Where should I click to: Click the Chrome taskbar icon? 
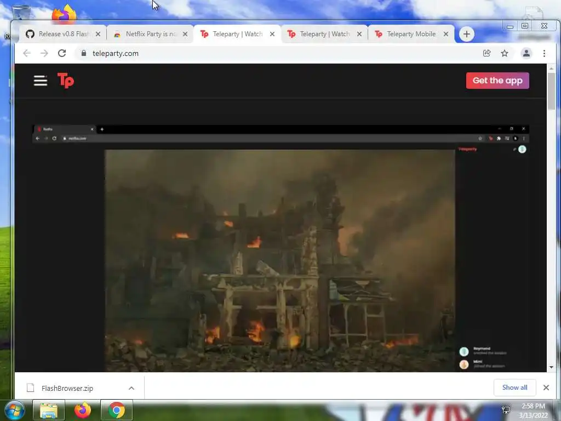point(117,410)
